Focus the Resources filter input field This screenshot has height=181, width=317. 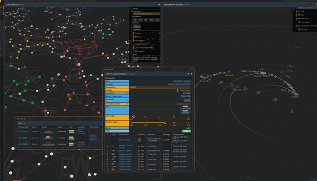point(146,14)
